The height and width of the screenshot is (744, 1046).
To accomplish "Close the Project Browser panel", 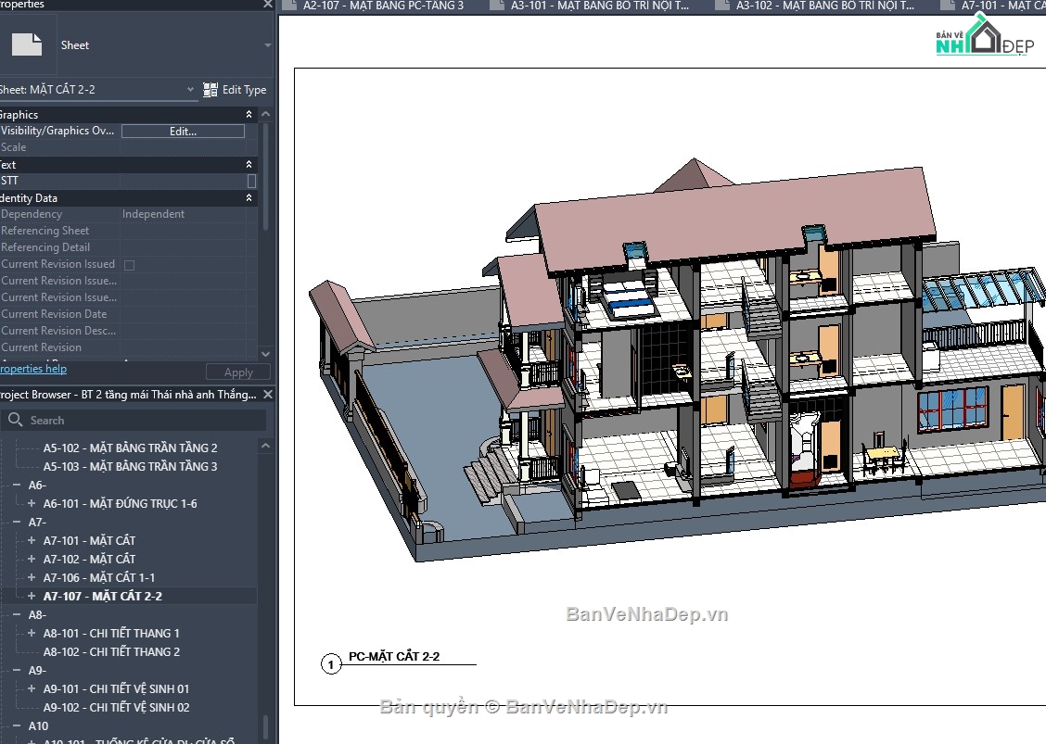I will coord(267,395).
